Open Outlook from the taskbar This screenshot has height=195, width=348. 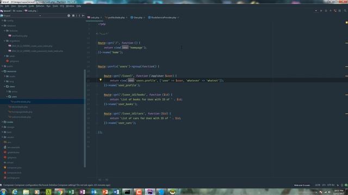[94, 192]
